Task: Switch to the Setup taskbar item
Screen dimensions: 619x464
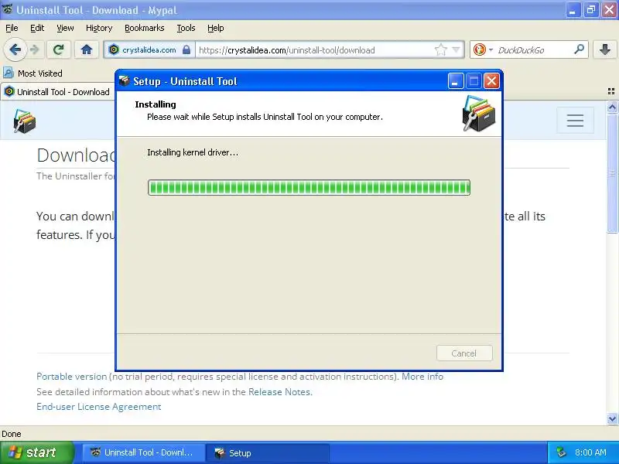Action: pyautogui.click(x=267, y=452)
